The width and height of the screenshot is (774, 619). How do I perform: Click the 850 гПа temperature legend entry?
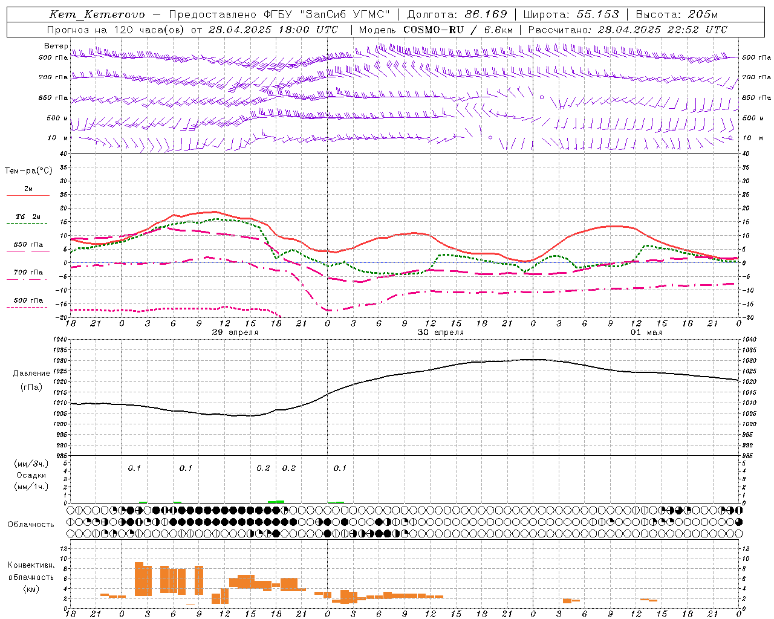[x=28, y=245]
